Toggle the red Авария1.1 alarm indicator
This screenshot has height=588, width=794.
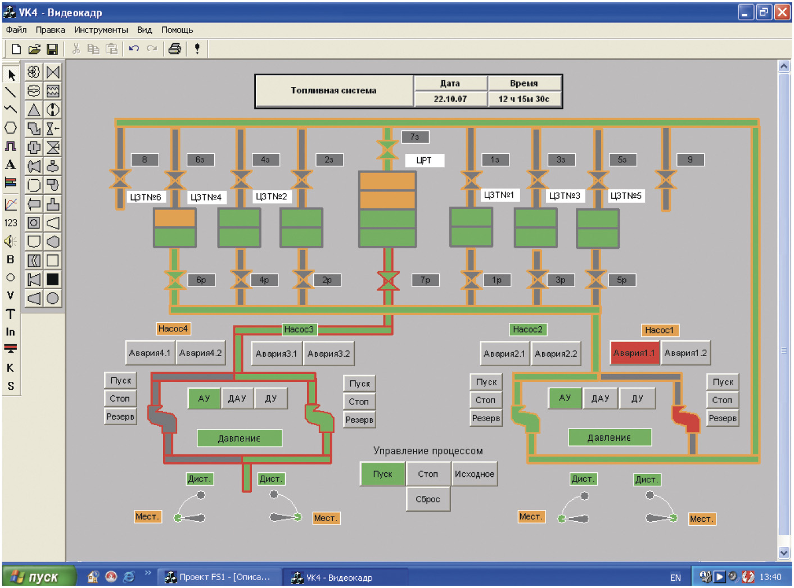point(634,353)
